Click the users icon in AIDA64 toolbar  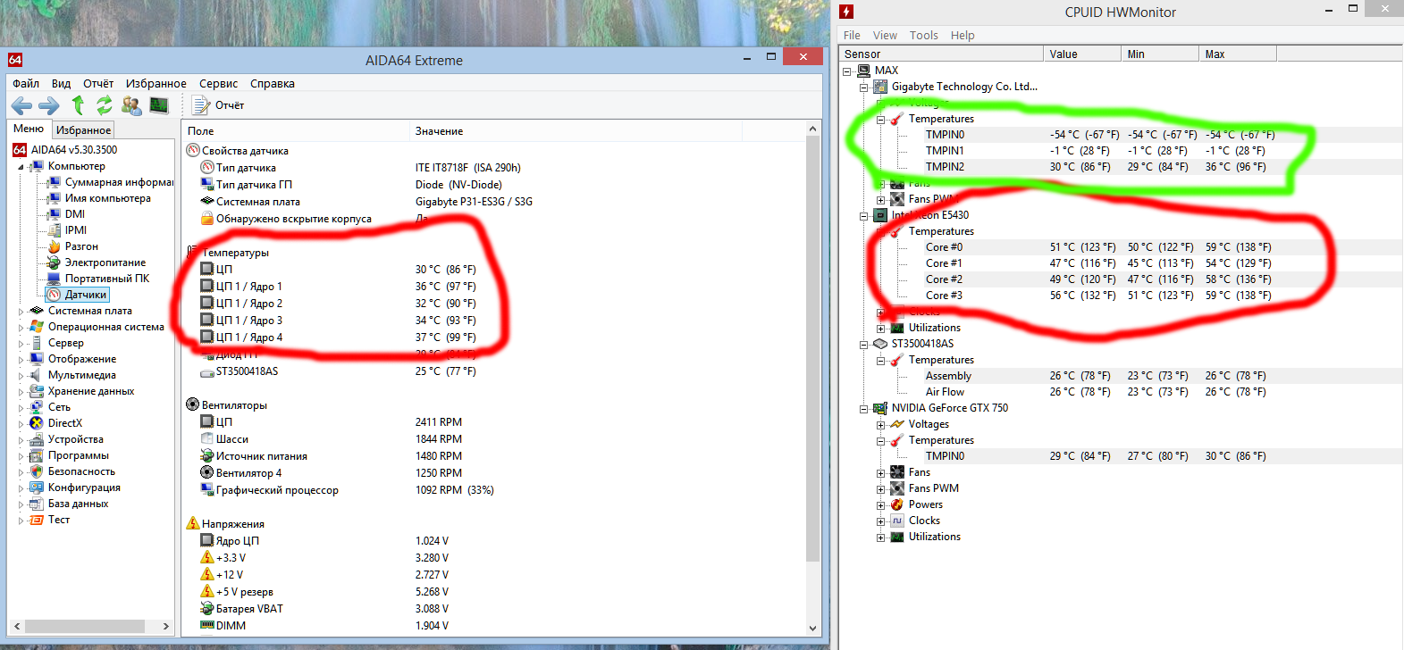tap(131, 105)
